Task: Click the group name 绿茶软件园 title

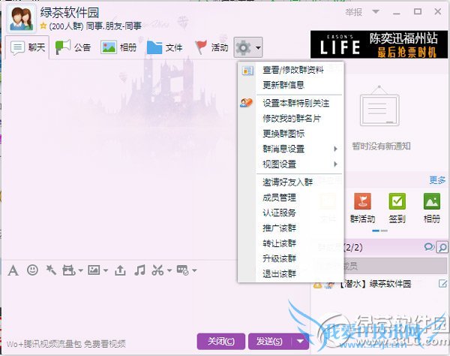Action: [x=70, y=12]
